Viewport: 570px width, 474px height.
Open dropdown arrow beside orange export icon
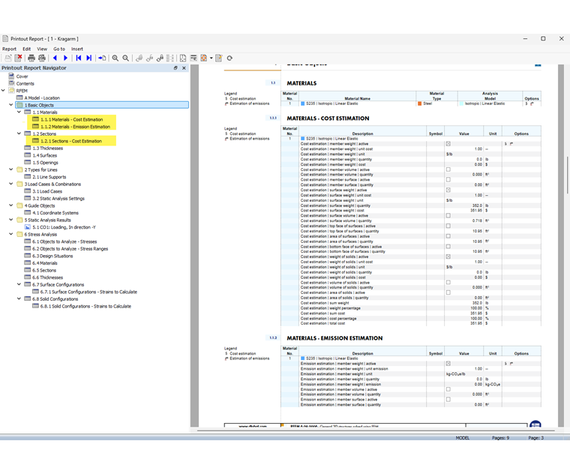211,58
